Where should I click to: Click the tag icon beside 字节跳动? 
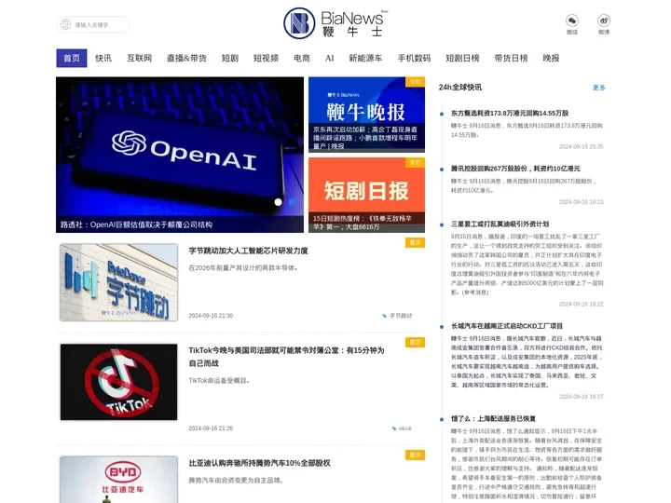click(384, 316)
